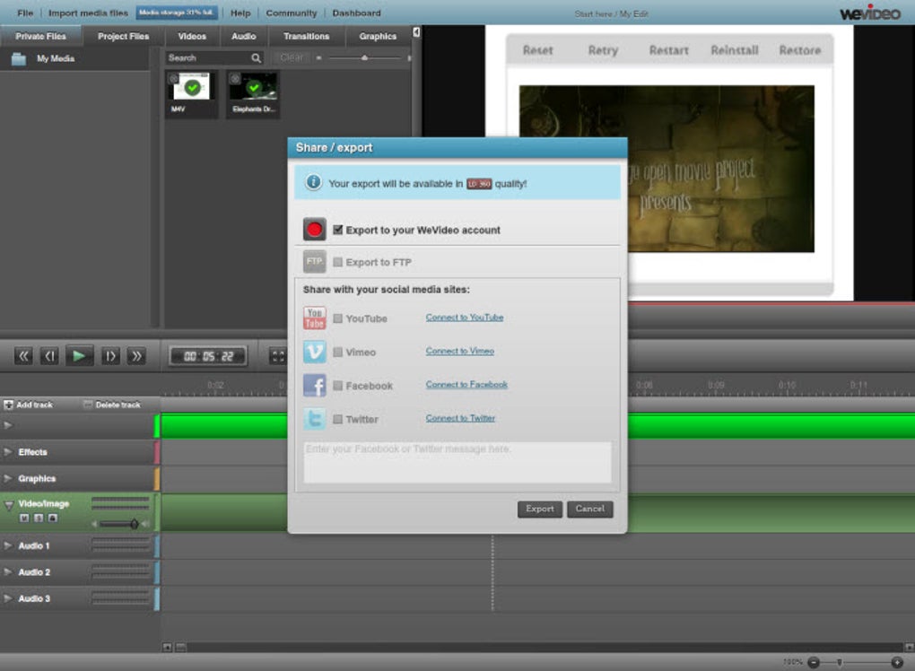This screenshot has width=915, height=671.
Task: Collapse the Video/Image track
Action: [x=9, y=503]
